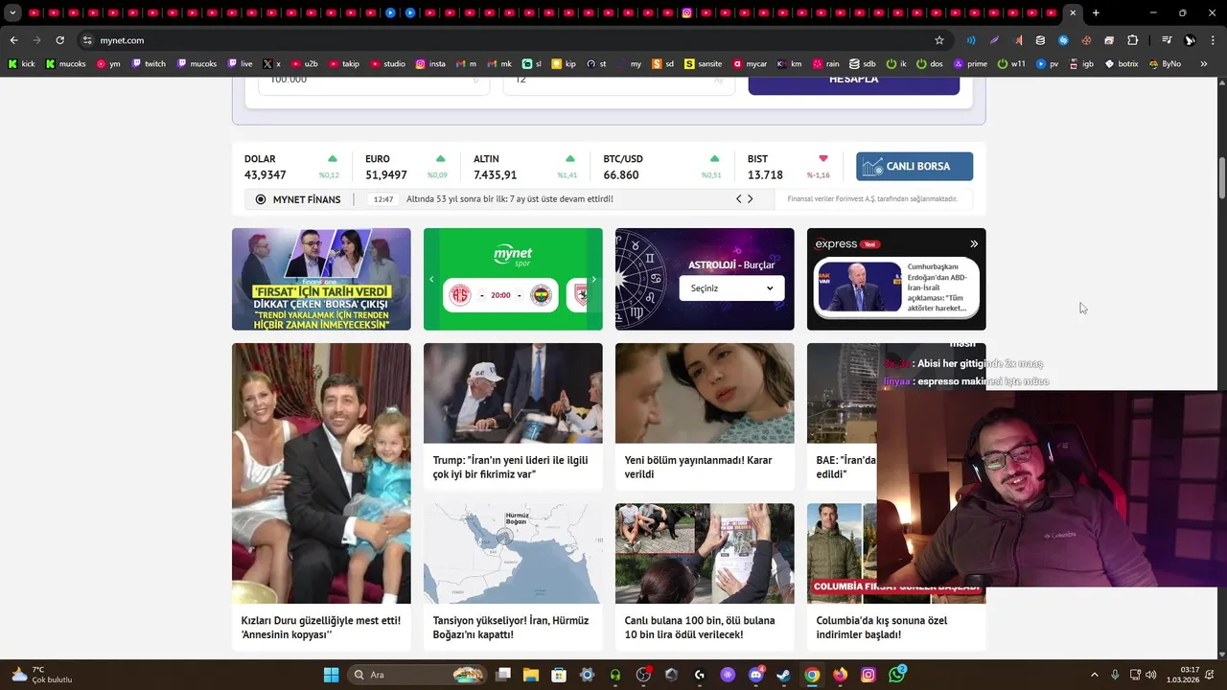Open Instagram from the taskbar

(x=868, y=675)
